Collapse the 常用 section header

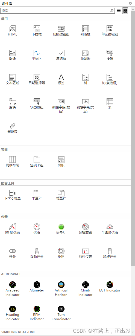[66, 19]
